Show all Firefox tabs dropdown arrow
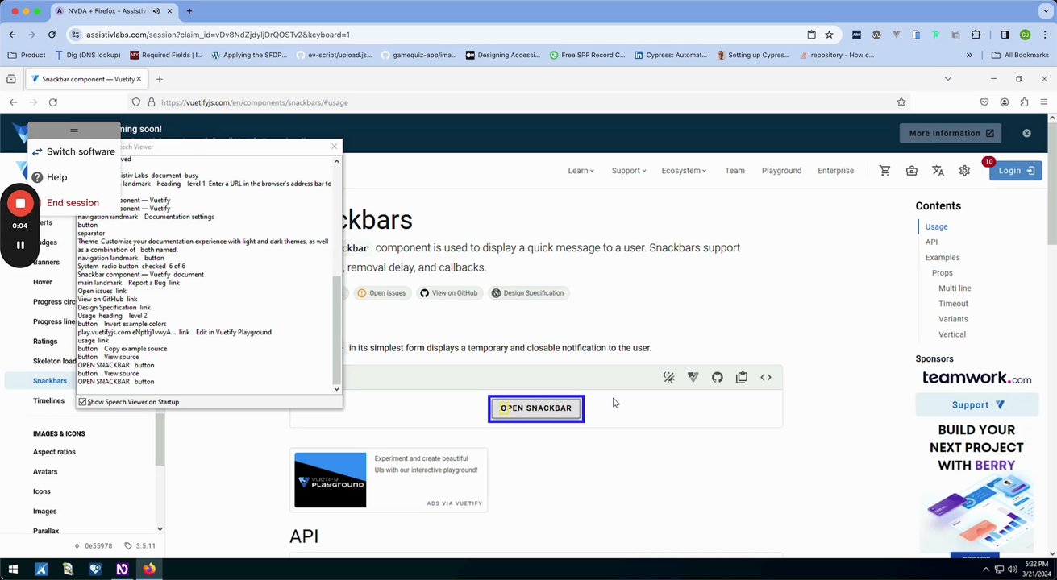1057x580 pixels. 948,79
